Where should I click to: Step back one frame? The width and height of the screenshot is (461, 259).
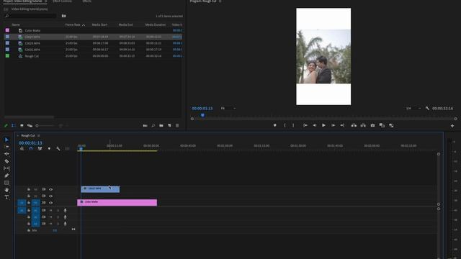coord(315,125)
